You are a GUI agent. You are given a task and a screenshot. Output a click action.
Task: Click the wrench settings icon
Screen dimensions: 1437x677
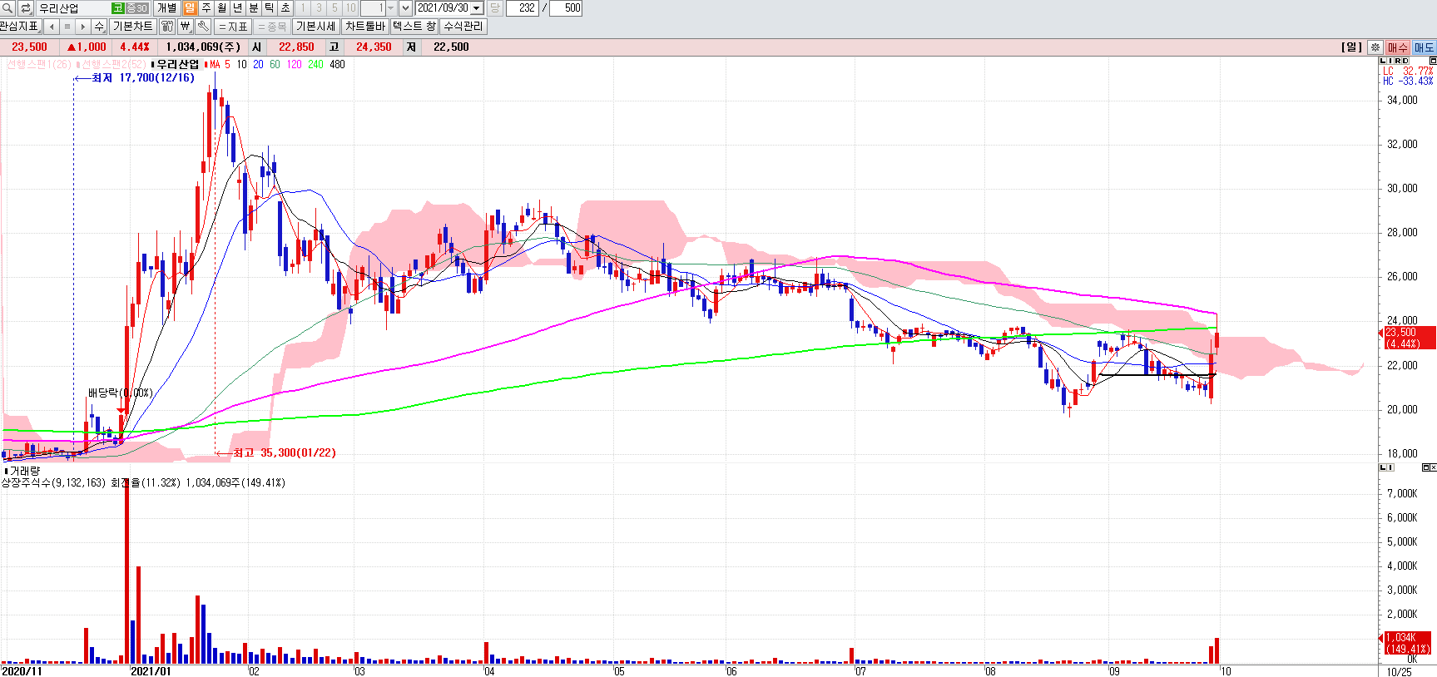[203, 27]
